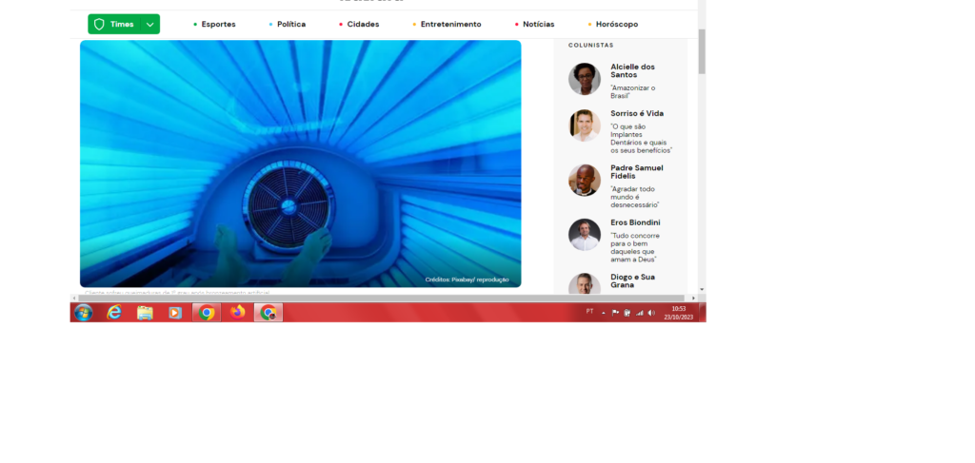Screen dimensions: 975x463
Task: Click the PT language indicator in taskbar
Action: [x=589, y=311]
